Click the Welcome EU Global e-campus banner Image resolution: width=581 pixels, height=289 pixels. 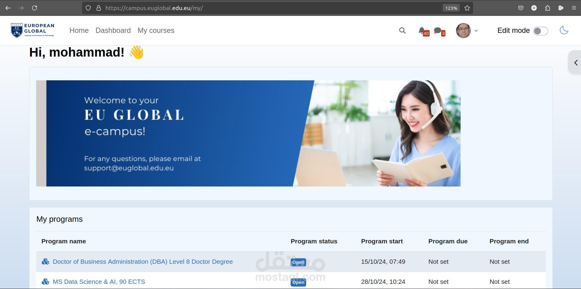(248, 133)
